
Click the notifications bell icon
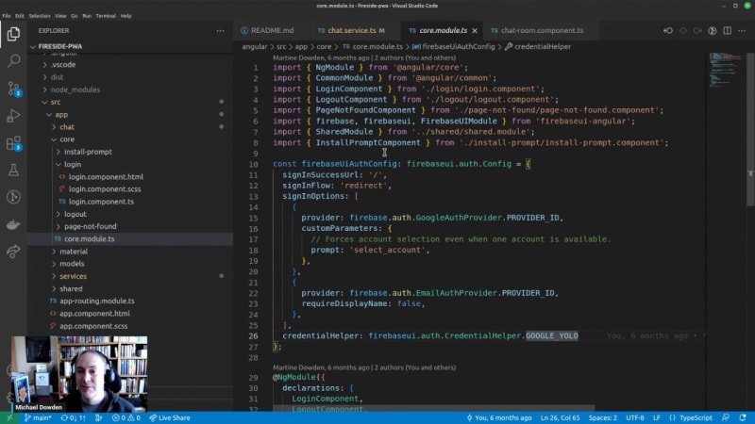[742, 417]
